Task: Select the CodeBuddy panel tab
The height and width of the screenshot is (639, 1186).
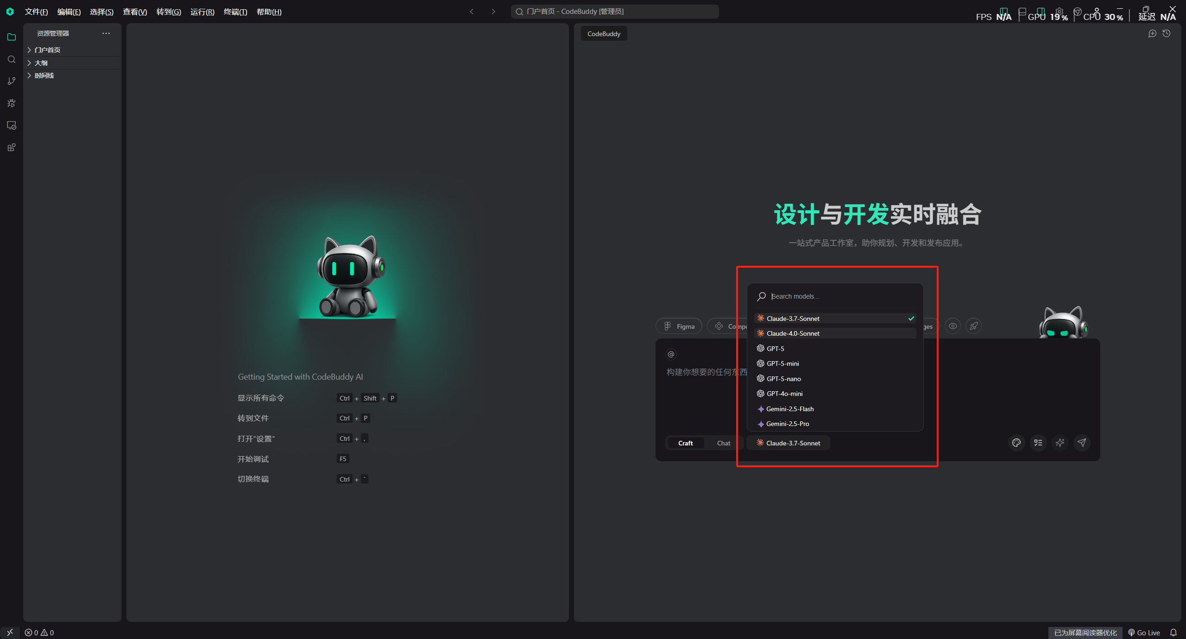Action: point(604,34)
